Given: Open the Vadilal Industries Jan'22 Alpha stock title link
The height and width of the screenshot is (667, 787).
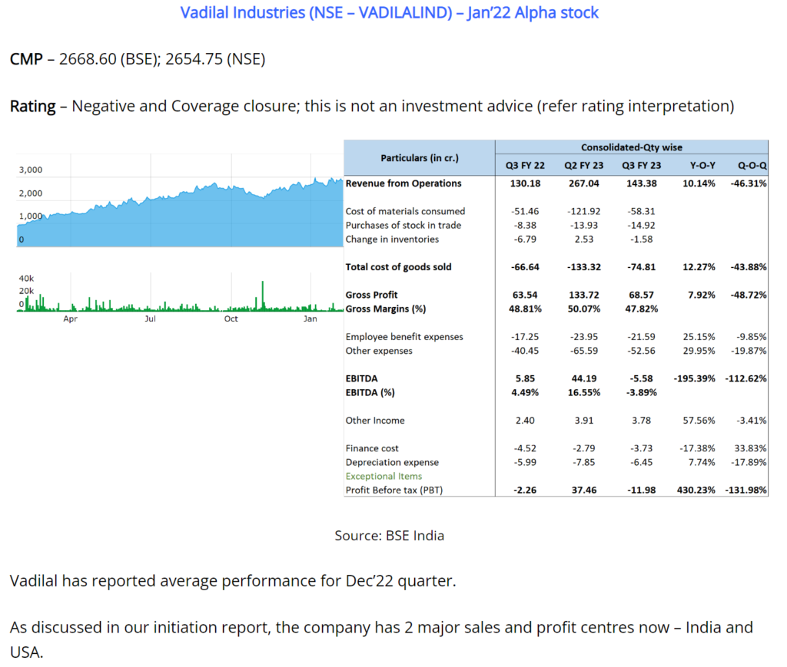Looking at the screenshot, I should (x=389, y=12).
